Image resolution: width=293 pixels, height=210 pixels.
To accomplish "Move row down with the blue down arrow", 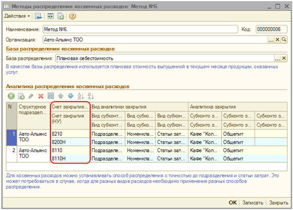I will tap(70, 96).
